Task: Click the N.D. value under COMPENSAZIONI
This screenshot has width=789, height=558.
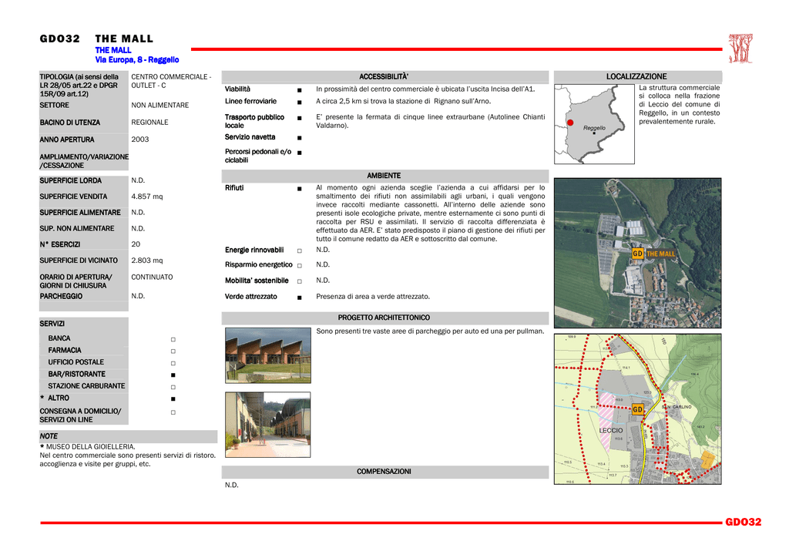Action: pos(231,485)
